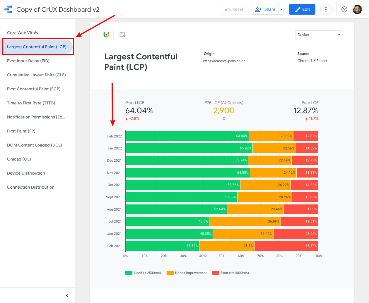The width and height of the screenshot is (369, 303).
Task: Click the green Good legend swatch
Action: click(x=129, y=273)
